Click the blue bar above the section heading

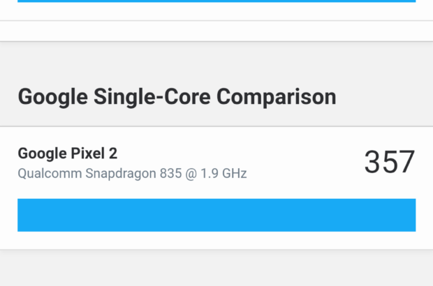(x=216, y=1)
